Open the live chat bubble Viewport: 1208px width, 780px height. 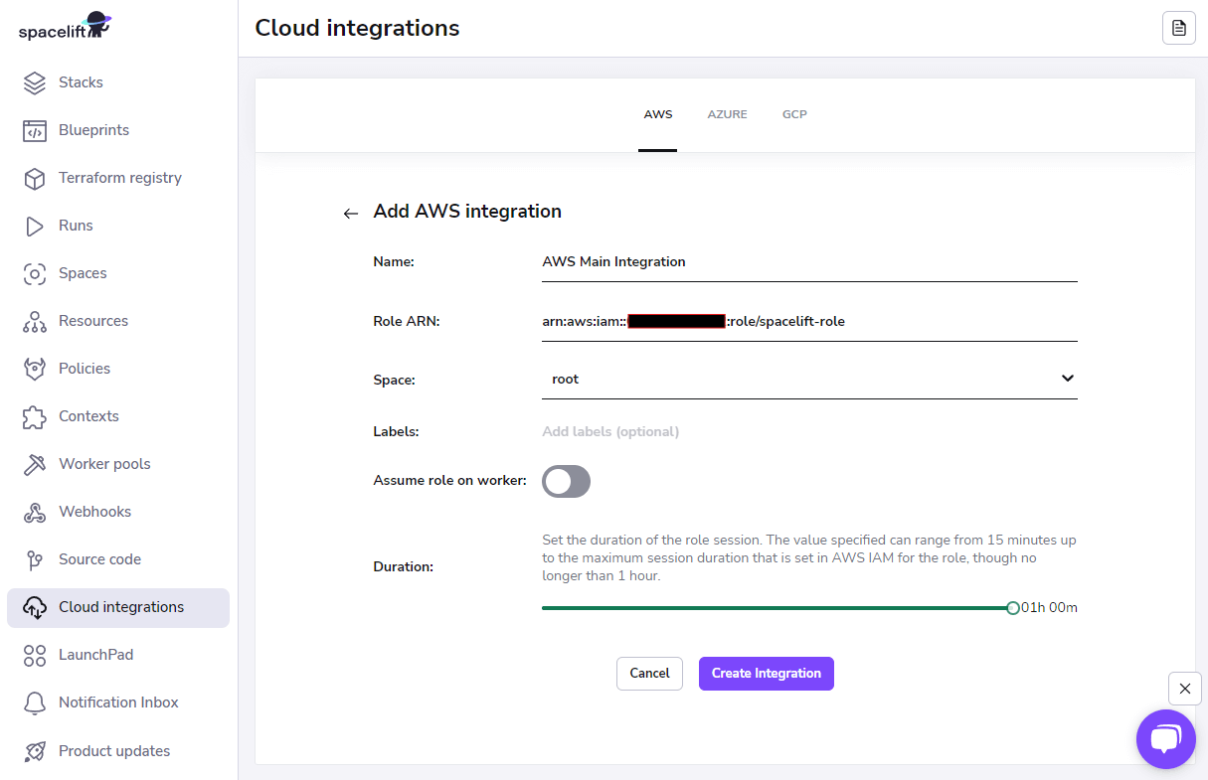[1165, 739]
